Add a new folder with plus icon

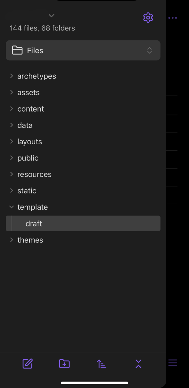[64, 364]
